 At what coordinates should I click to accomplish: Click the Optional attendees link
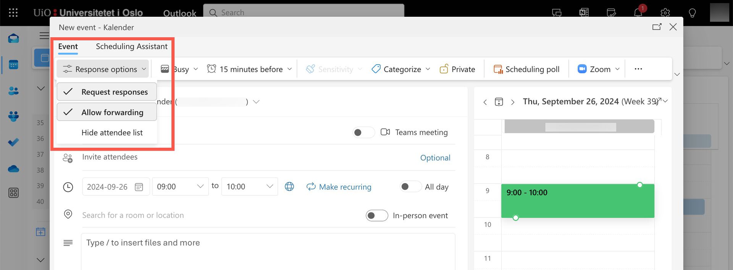pos(435,158)
